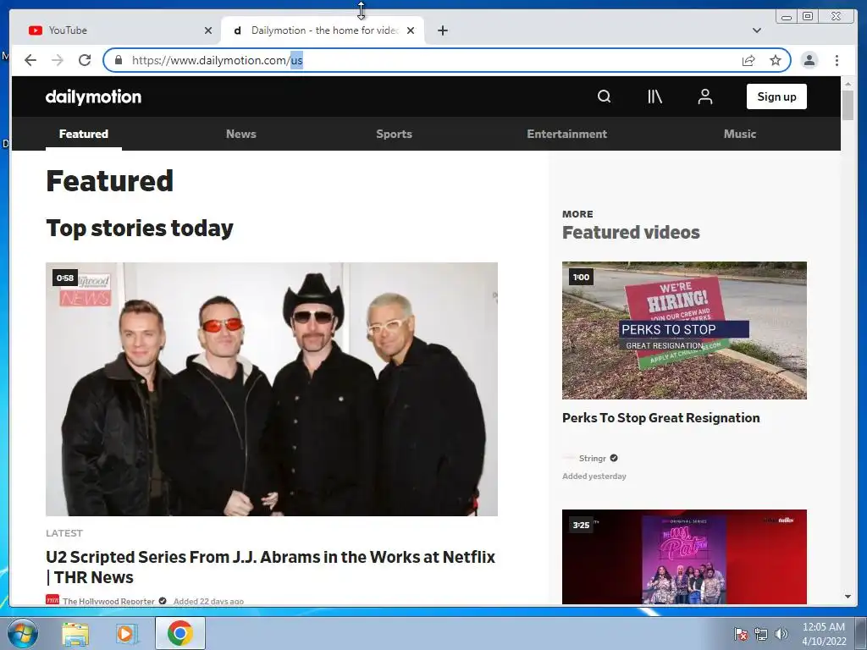Play the U2 band video thumbnail

272,389
